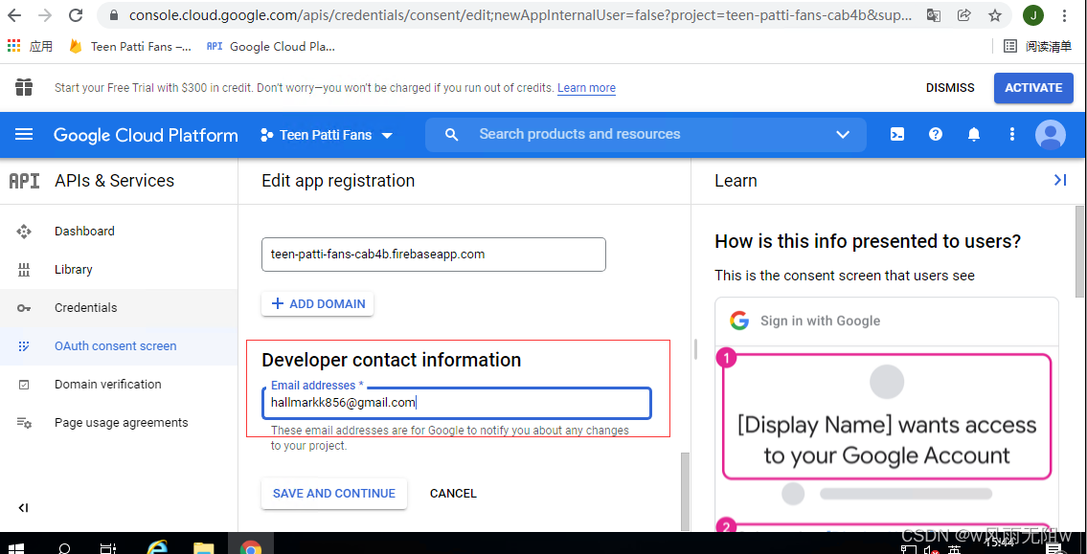This screenshot has height=554, width=1087.
Task: Click SAVE AND CONTINUE button
Action: click(333, 494)
